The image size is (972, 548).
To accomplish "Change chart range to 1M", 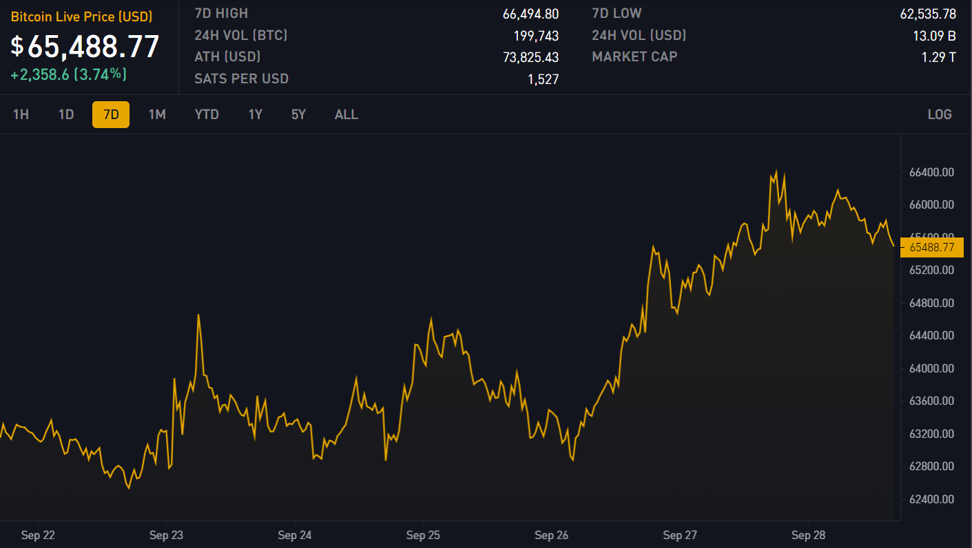I will click(x=157, y=114).
